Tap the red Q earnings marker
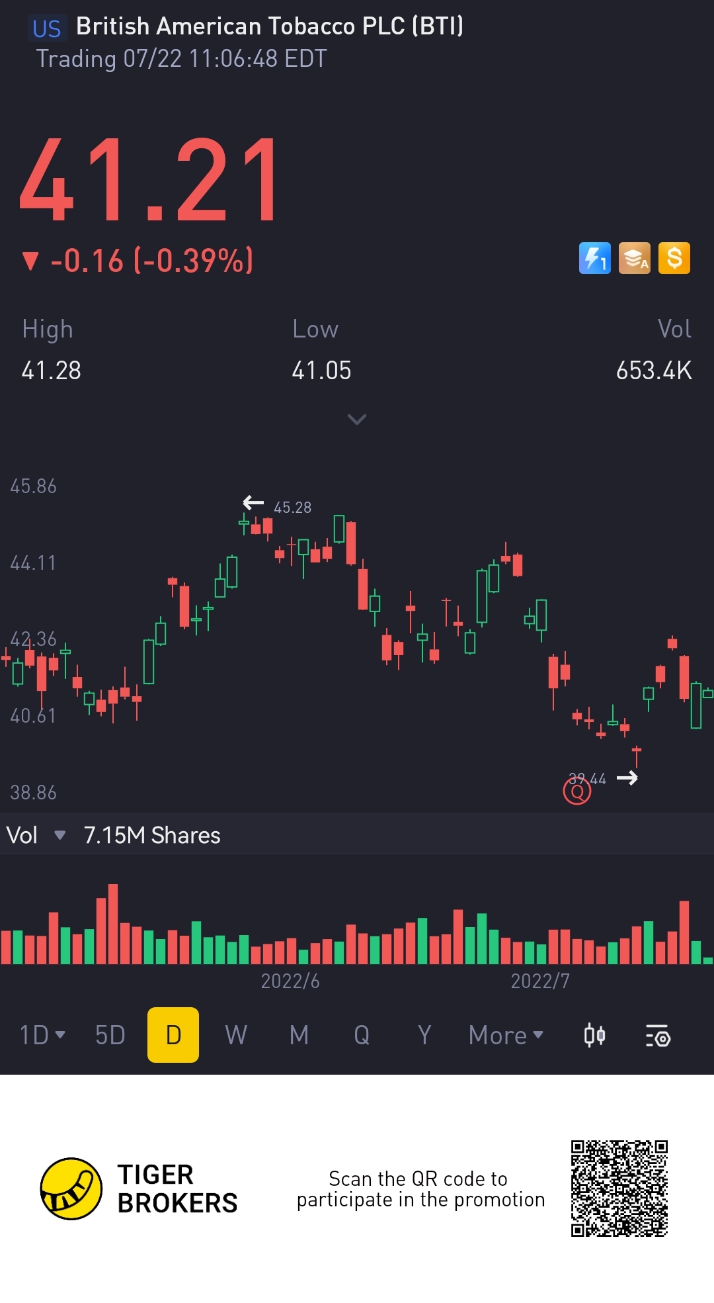This screenshot has height=1303, width=714. click(x=577, y=791)
